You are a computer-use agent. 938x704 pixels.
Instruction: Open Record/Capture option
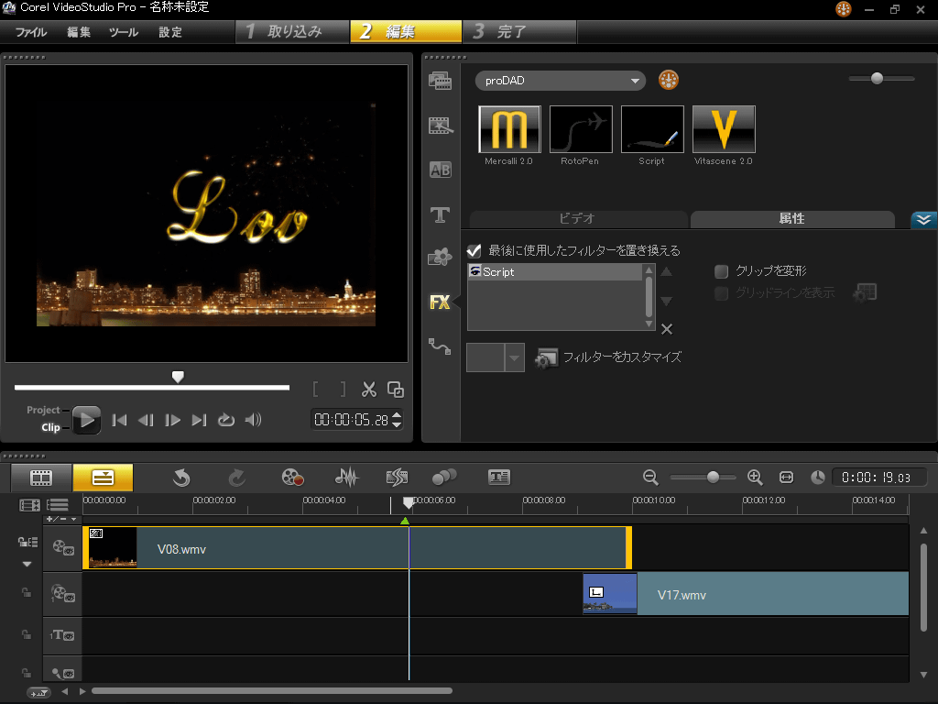[x=292, y=478]
